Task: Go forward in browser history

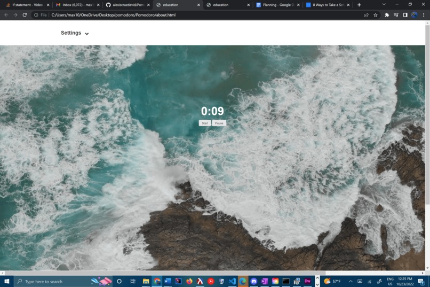Action: 15,15
